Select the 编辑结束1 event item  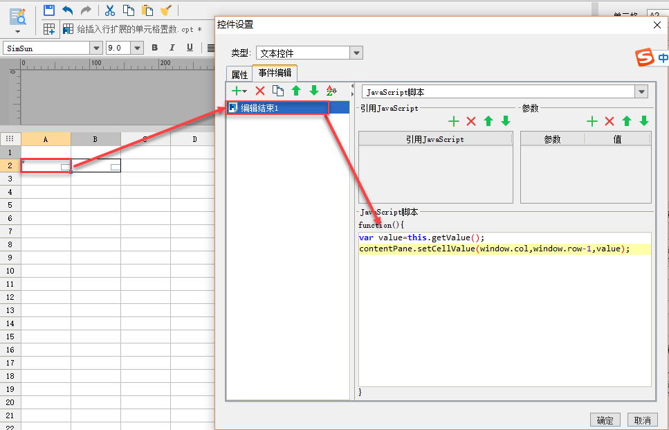coord(288,107)
